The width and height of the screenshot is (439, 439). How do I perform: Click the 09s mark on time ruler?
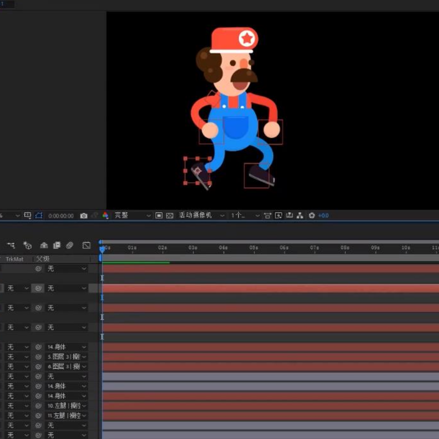pos(376,248)
